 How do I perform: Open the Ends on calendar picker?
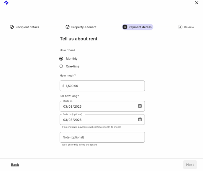click(x=140, y=119)
